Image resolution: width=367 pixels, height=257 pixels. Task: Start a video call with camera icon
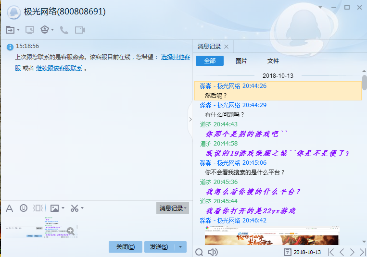click(80, 30)
